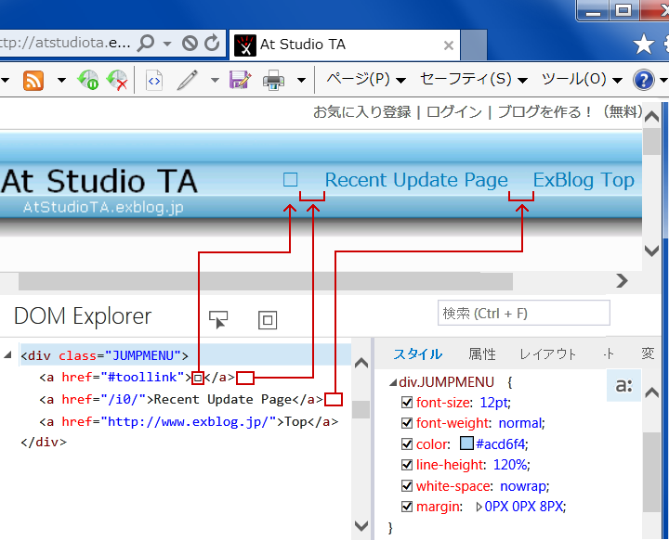Click the ブログを作る！ link
The height and width of the screenshot is (540, 669).
coord(544,112)
